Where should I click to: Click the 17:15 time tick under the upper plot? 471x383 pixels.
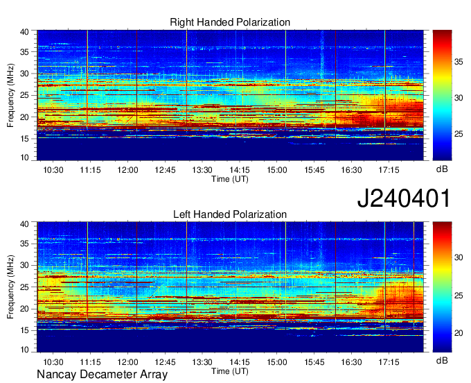click(389, 170)
